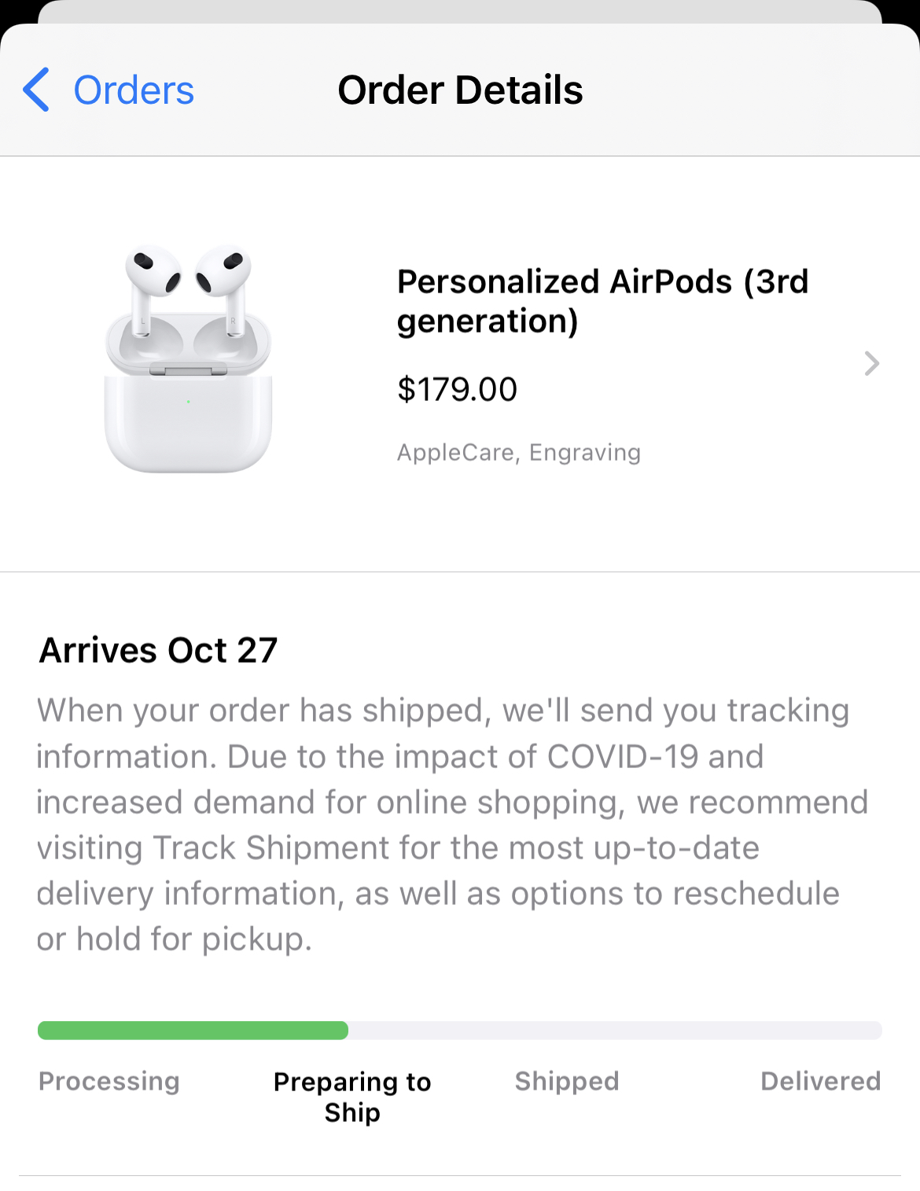Tap the blue back chevron arrow
Image resolution: width=920 pixels, height=1191 pixels.
[x=37, y=90]
